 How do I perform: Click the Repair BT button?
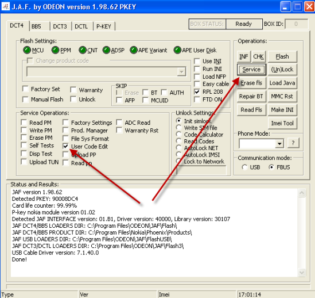click(x=251, y=96)
